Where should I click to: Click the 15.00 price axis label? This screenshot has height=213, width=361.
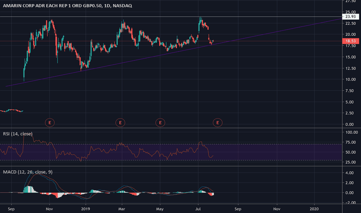pos(351,57)
